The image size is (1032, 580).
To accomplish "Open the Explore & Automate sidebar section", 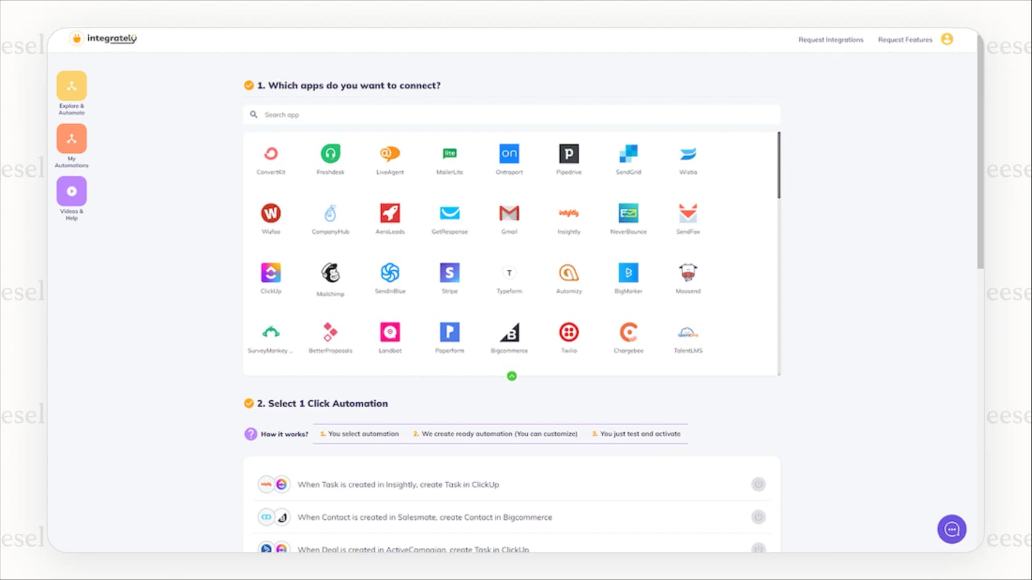I will pos(72,93).
